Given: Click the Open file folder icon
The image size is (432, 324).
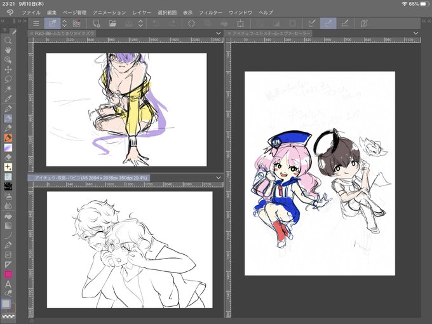Looking at the screenshot, I should 112,24.
